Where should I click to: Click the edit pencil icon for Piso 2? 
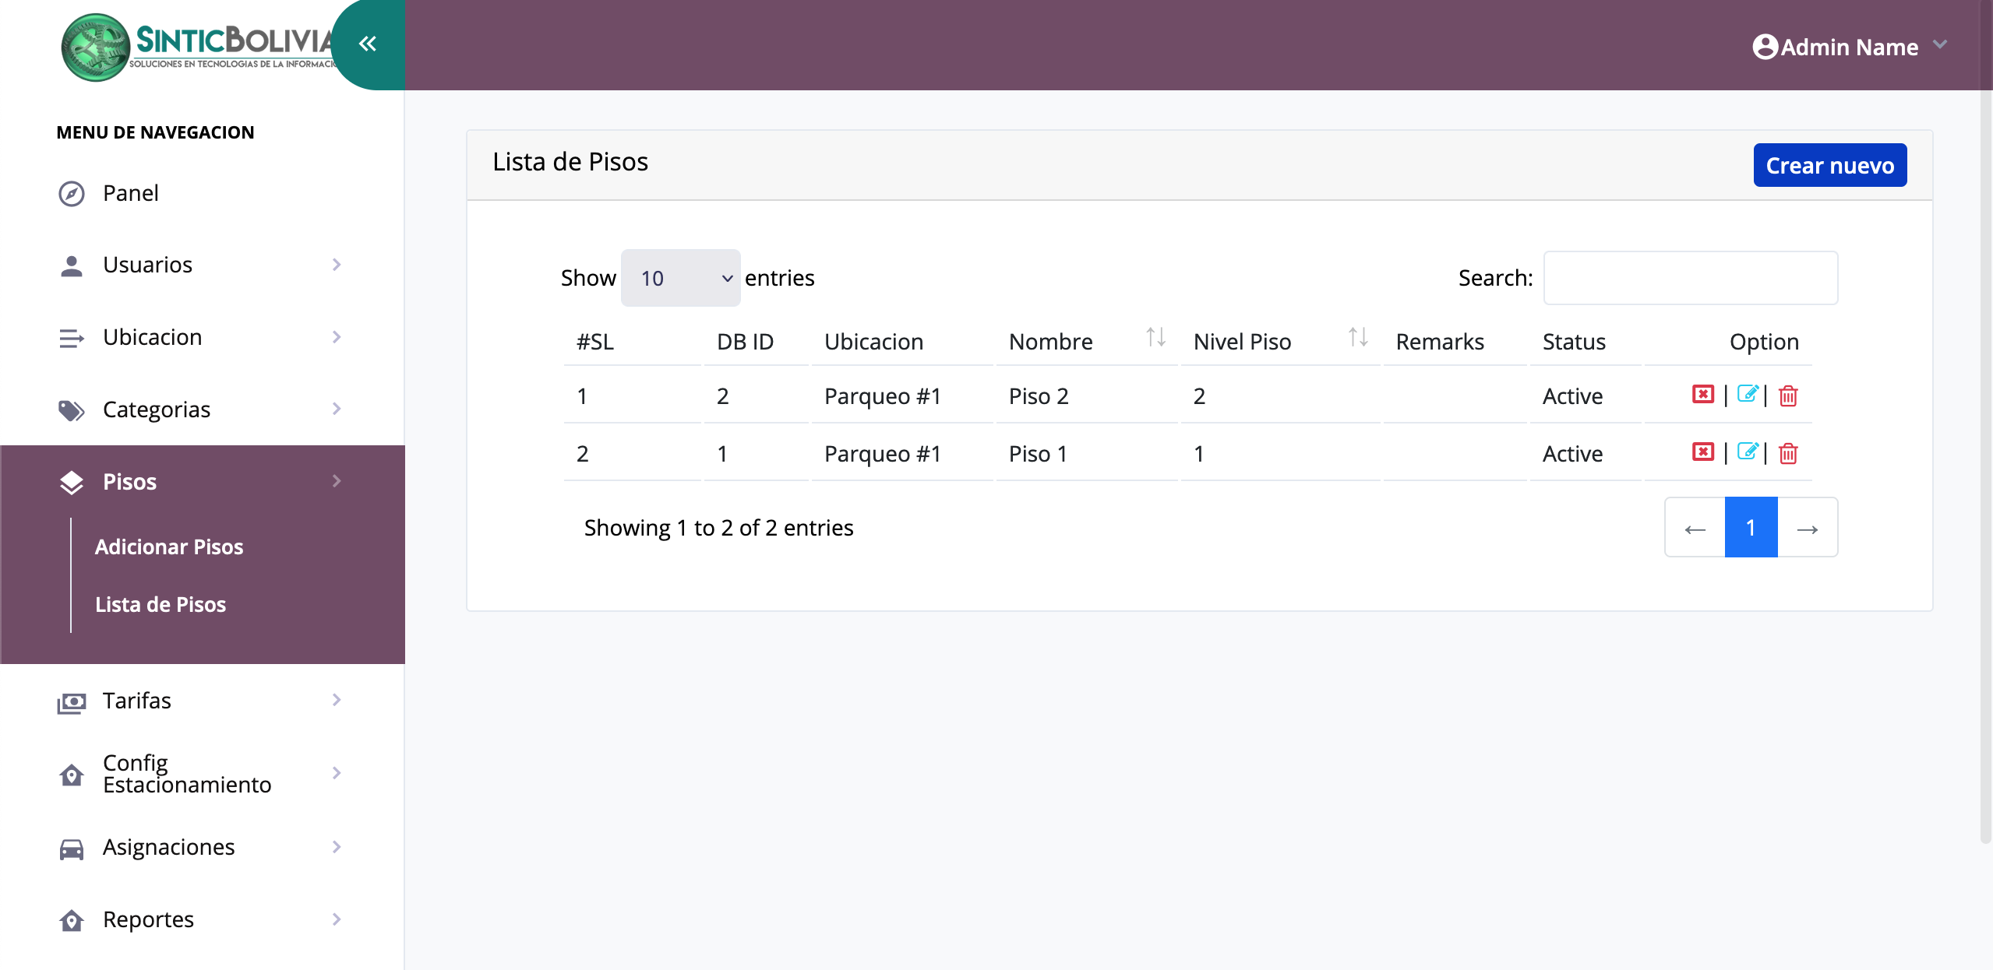pyautogui.click(x=1747, y=394)
